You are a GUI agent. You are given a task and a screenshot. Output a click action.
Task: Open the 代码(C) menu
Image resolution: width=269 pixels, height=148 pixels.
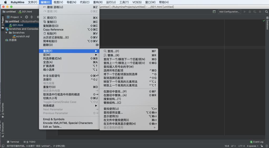pos(85,2)
